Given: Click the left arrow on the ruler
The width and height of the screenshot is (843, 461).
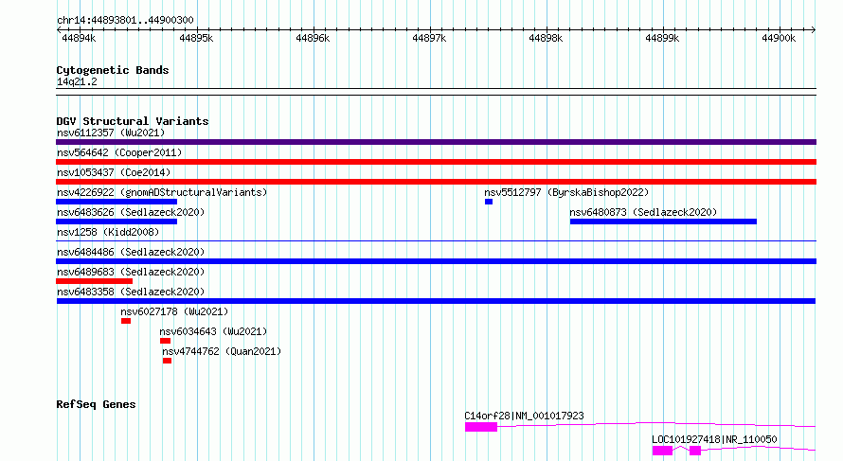Looking at the screenshot, I should (x=59, y=30).
